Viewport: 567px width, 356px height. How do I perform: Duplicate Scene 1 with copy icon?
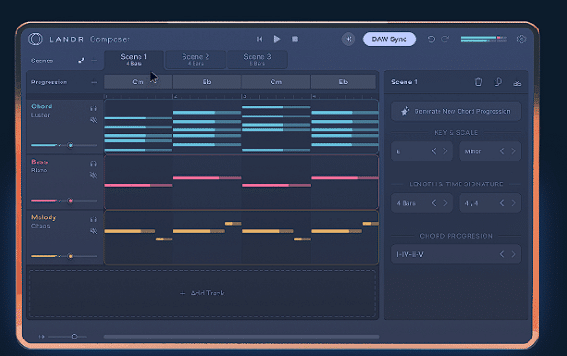(x=498, y=83)
